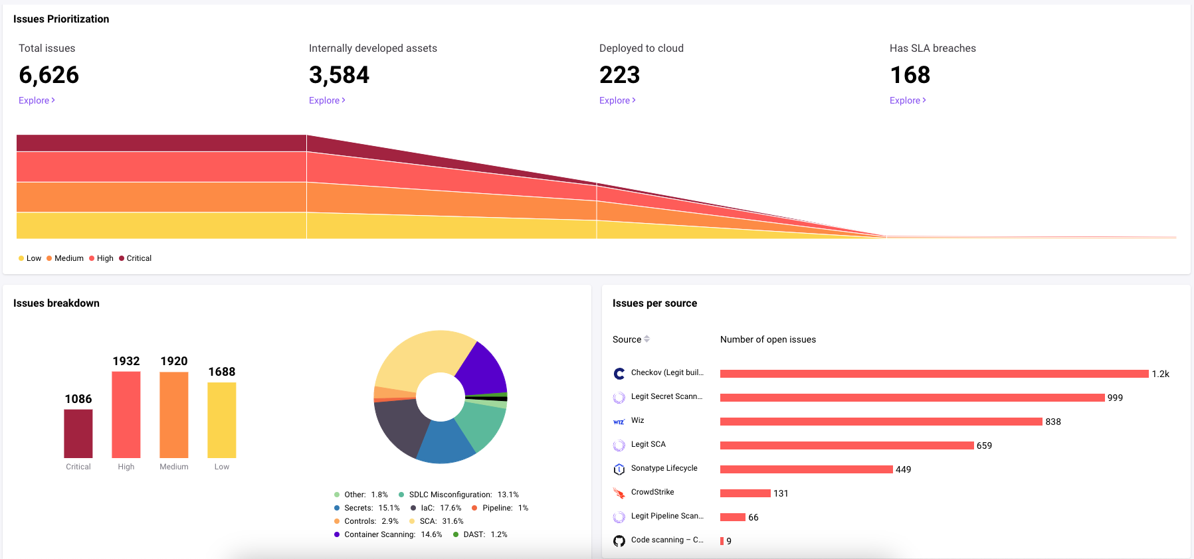This screenshot has width=1194, height=559.
Task: Click the Internally developed assets value 3,584
Action: (x=340, y=75)
